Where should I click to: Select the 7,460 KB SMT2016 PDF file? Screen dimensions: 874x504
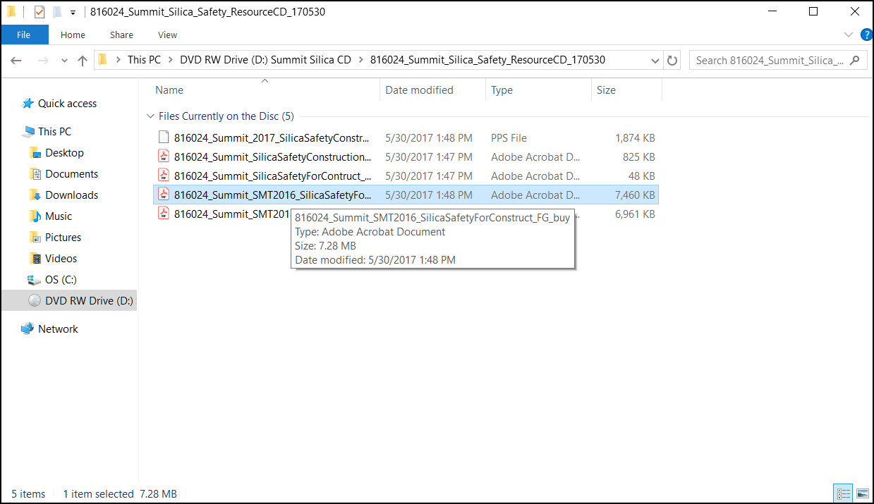pos(406,195)
